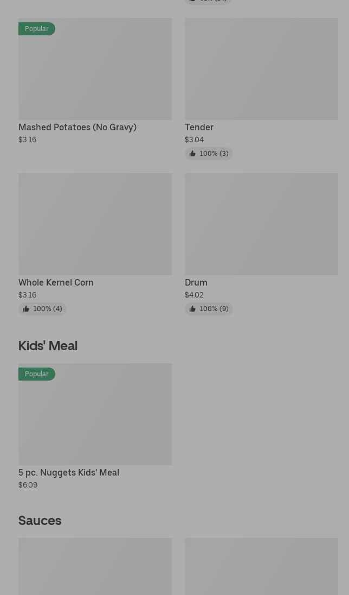Viewport: 349px width, 595px height.
Task: Click Popular badge on Mashed Potatoes
Action: pos(36,29)
